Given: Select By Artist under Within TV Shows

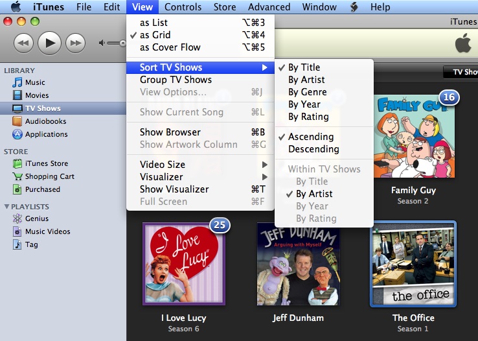Looking at the screenshot, I should click(324, 194).
